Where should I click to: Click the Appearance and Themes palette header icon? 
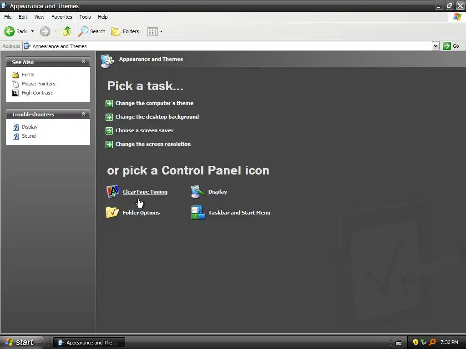[x=107, y=61]
